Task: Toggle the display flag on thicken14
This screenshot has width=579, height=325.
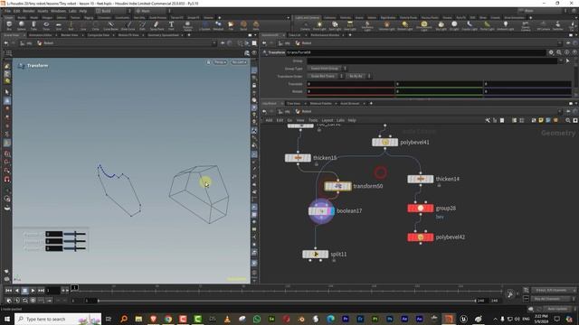Action: click(431, 179)
